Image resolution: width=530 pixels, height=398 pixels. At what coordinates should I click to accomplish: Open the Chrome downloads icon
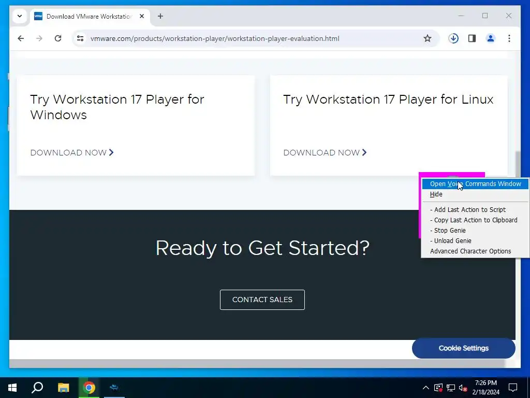[x=453, y=38]
